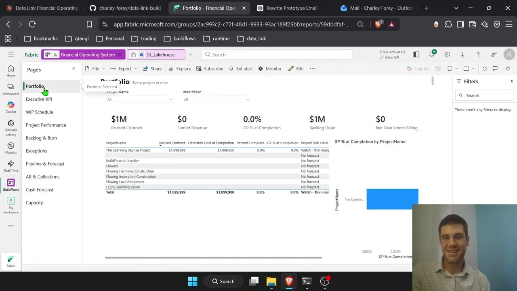
Task: Switch to DL_Lakehouse tab
Action: tap(156, 55)
